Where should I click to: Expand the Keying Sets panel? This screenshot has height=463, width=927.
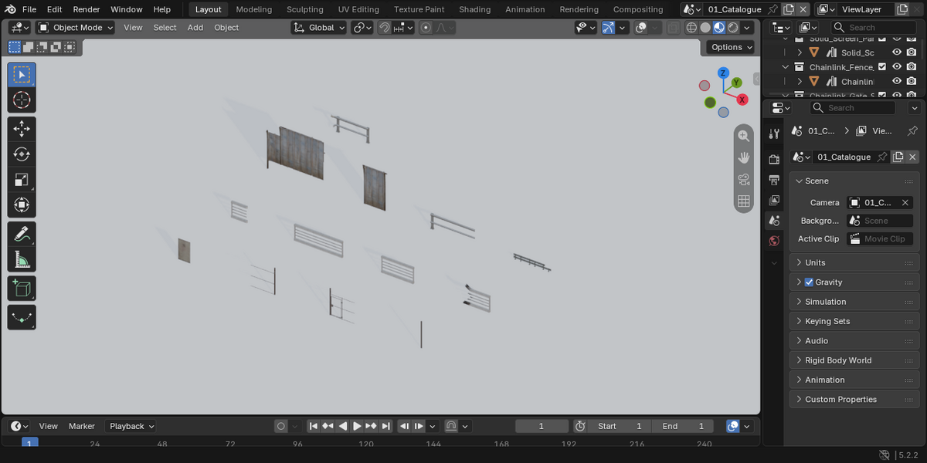pos(854,321)
